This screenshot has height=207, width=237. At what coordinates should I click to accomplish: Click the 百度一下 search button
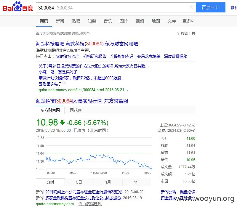[x=211, y=7]
